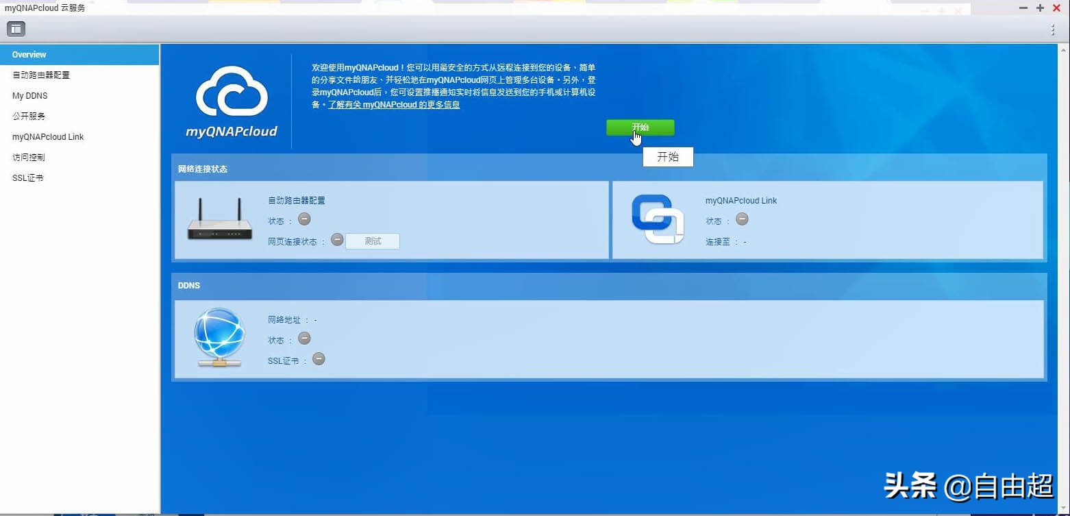Click the green 开始 button
The width and height of the screenshot is (1070, 516).
point(640,127)
